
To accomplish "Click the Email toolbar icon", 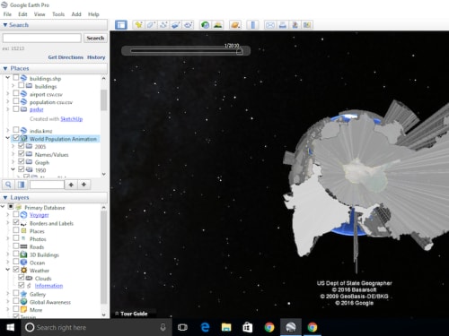I will click(270, 25).
